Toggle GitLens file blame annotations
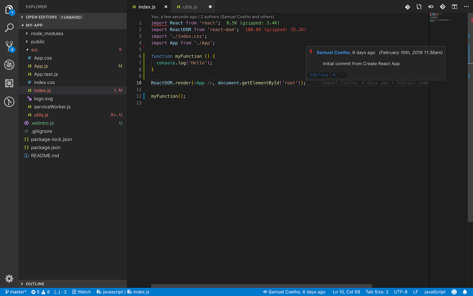The width and height of the screenshot is (473, 296). click(407, 7)
